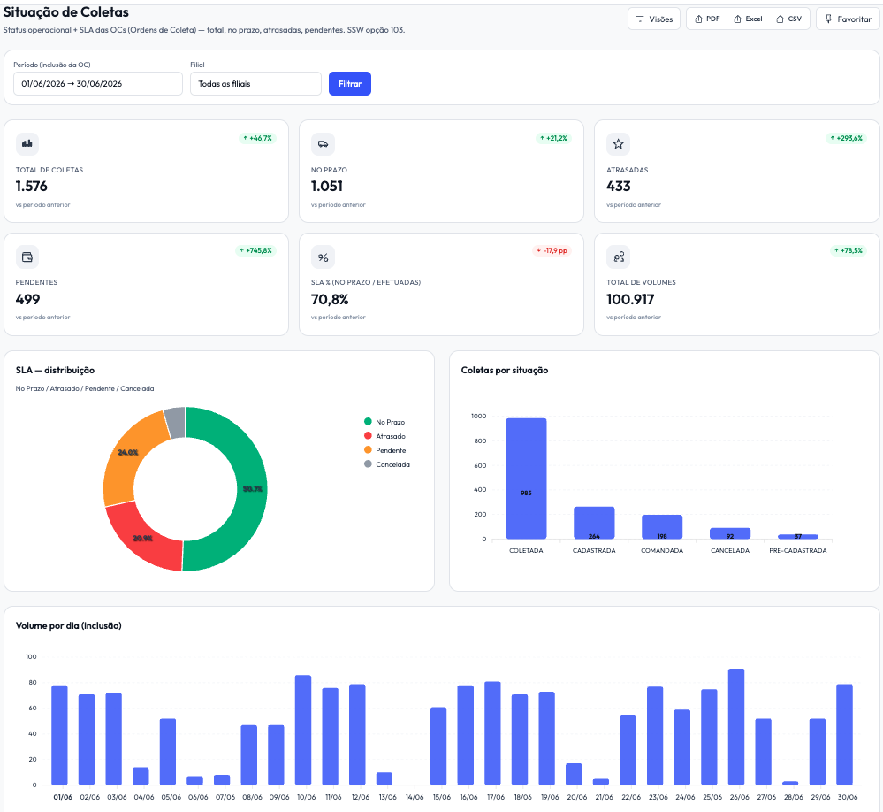The width and height of the screenshot is (883, 812).
Task: Click the bar chart icon on Total de Coletas card
Action: click(x=27, y=143)
